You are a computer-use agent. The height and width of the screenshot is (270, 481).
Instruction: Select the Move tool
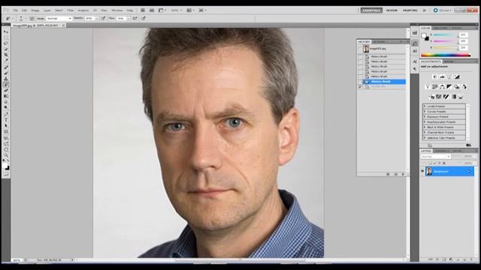pyautogui.click(x=6, y=31)
